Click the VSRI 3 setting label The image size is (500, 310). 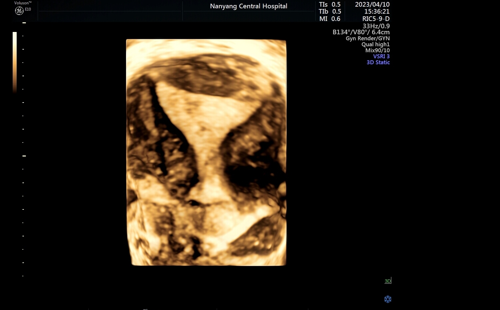(x=381, y=56)
